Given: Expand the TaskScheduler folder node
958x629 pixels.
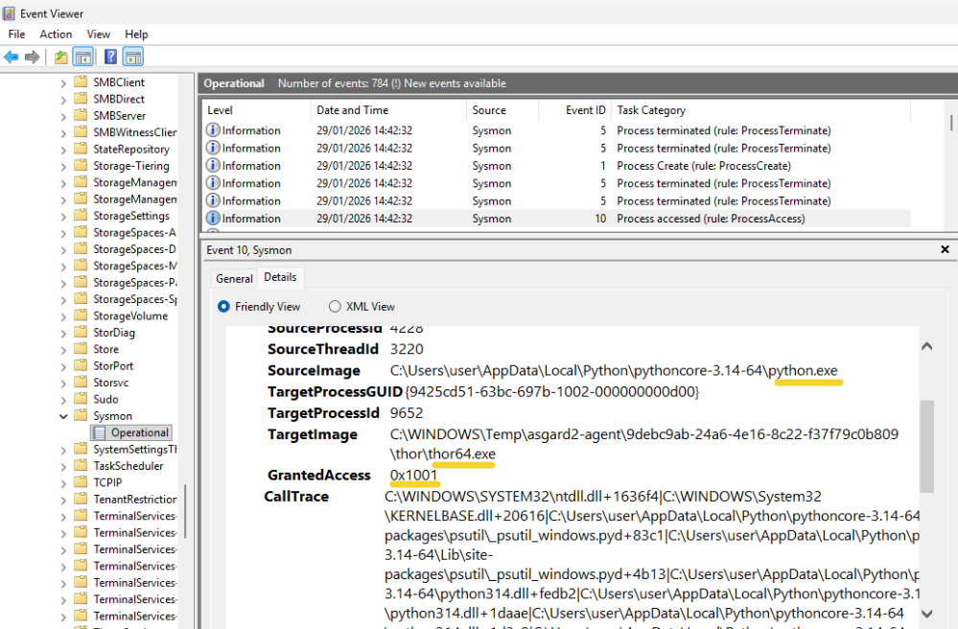Looking at the screenshot, I should (63, 466).
